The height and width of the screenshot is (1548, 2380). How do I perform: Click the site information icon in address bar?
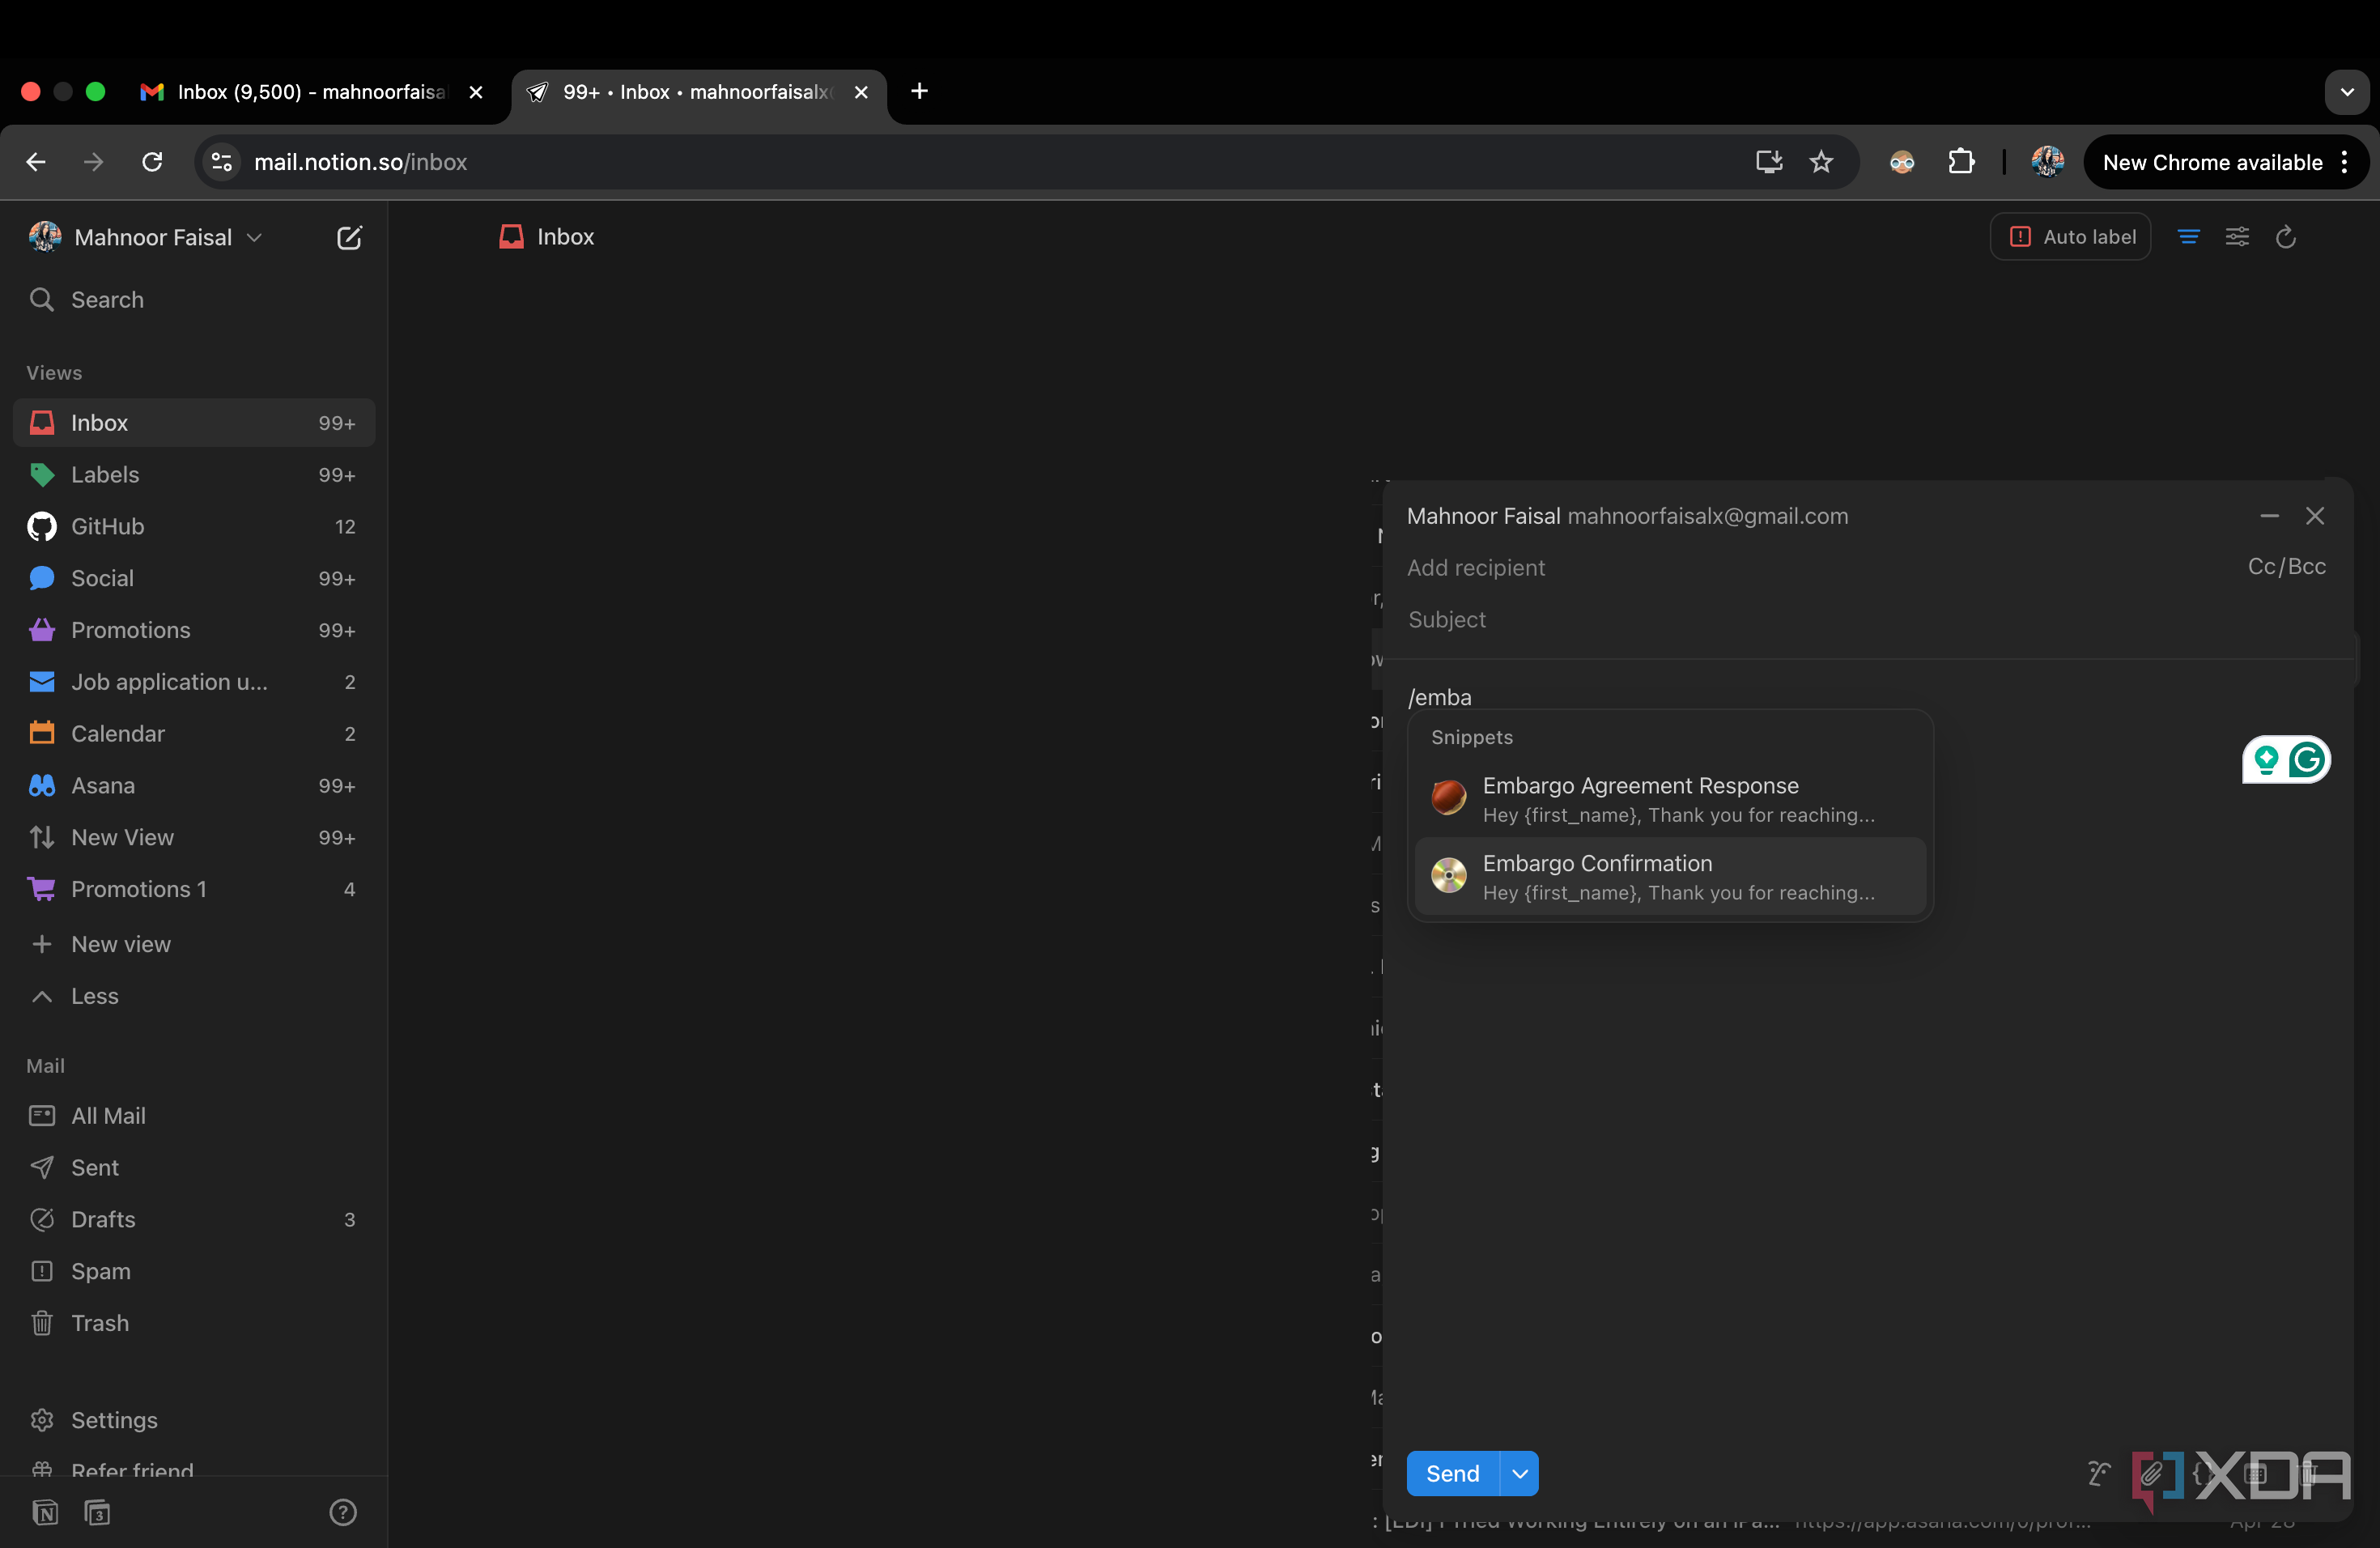[221, 162]
